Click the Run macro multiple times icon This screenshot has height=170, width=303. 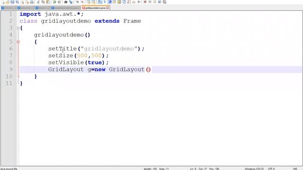click(160, 2)
